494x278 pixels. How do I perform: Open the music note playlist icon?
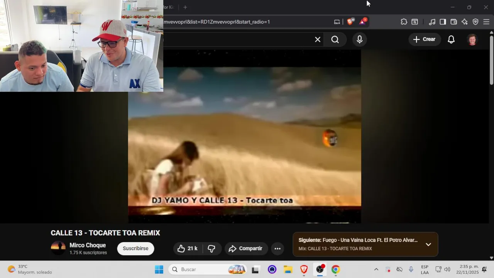tap(432, 22)
